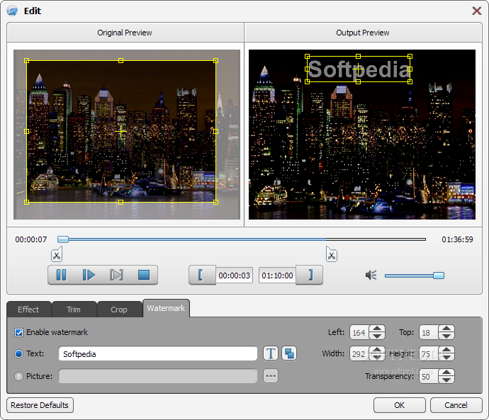Click the crop frame bottom-right corner handle
Viewport: 489px width, 420px height.
click(215, 203)
